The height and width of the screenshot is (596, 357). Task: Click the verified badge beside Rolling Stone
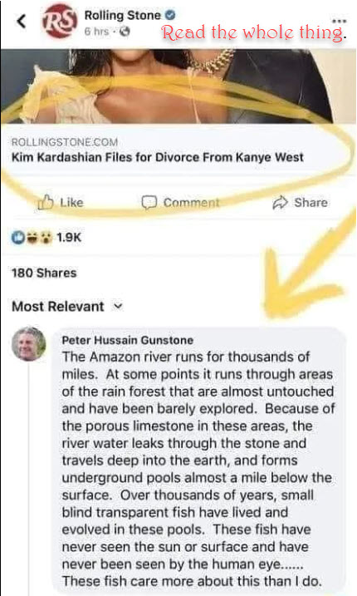[170, 15]
